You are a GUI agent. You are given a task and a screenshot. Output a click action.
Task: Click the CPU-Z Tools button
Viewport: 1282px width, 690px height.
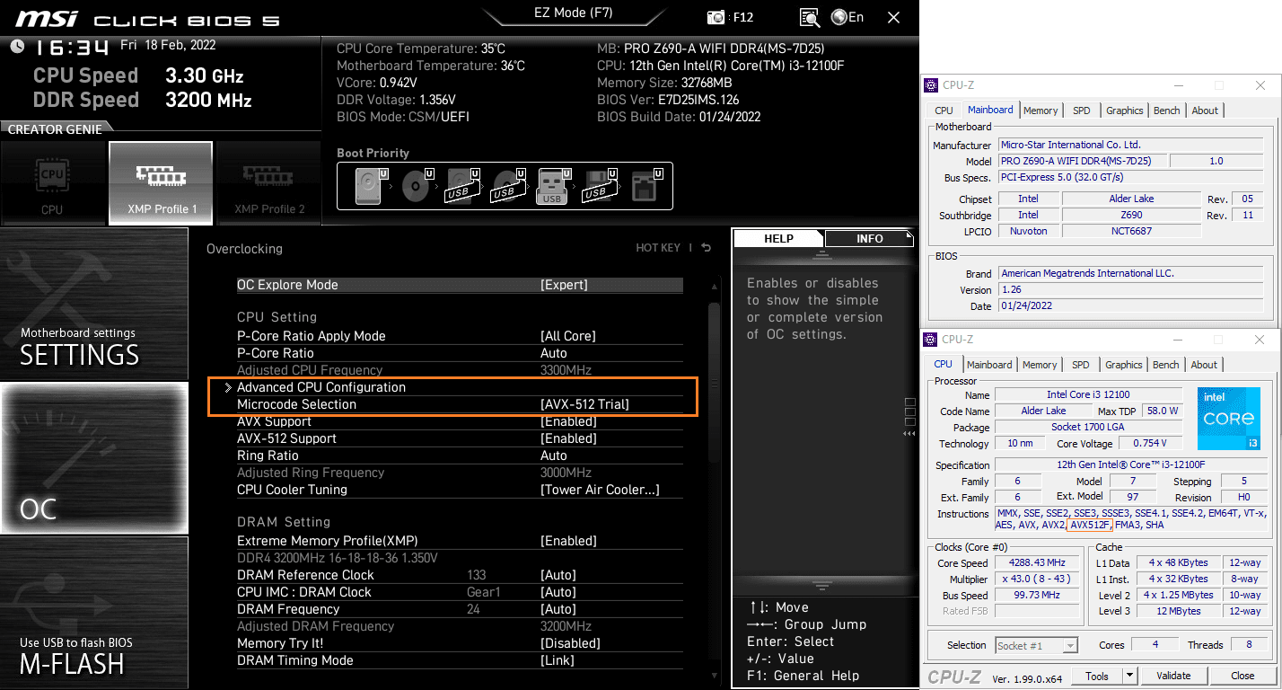tap(1097, 676)
